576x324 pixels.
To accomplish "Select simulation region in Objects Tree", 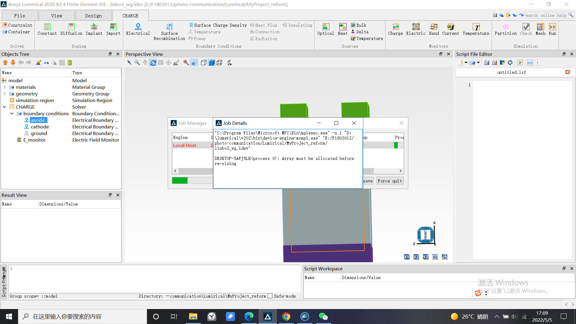I will coord(35,100).
